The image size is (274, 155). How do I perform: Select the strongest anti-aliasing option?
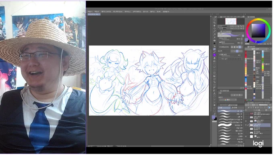pyautogui.click(x=240, y=47)
